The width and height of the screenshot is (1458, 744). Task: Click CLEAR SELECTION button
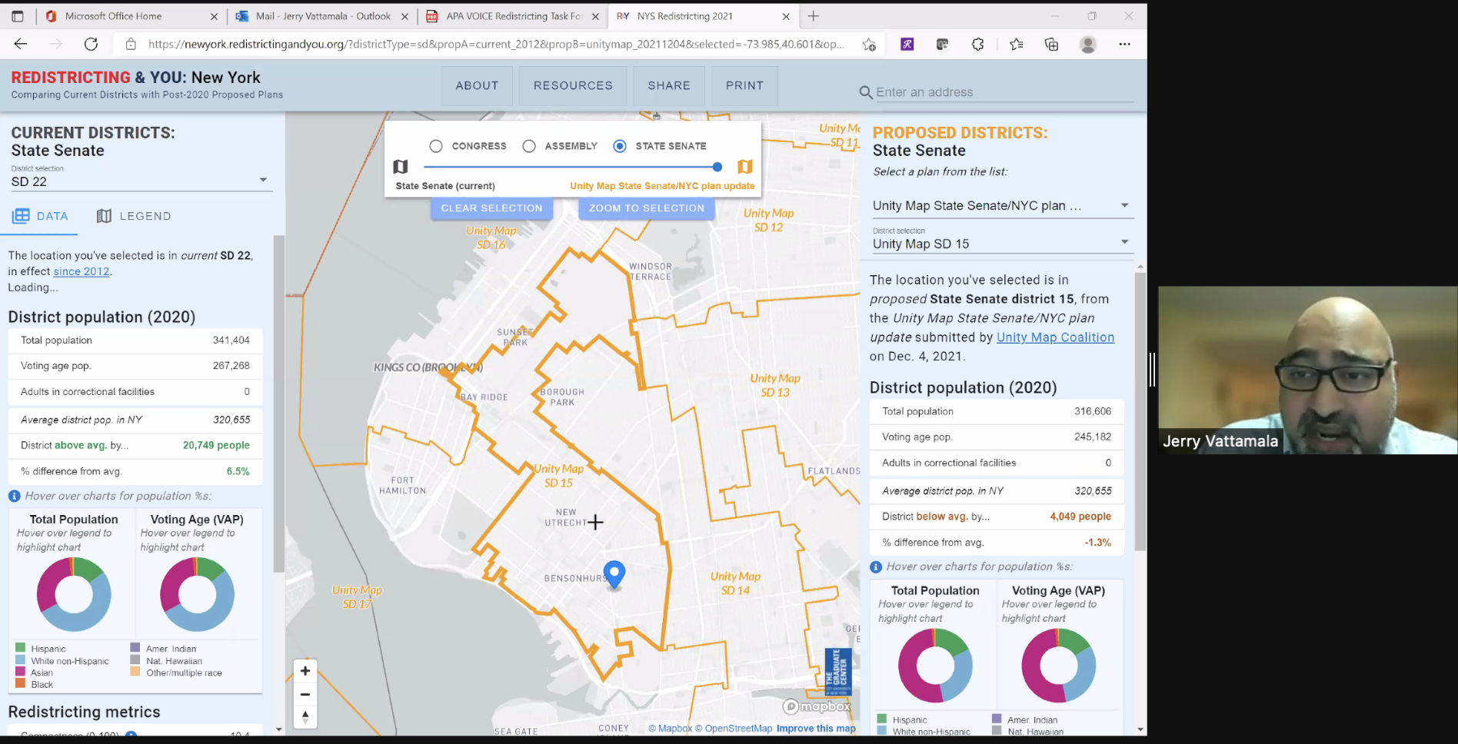(x=491, y=208)
